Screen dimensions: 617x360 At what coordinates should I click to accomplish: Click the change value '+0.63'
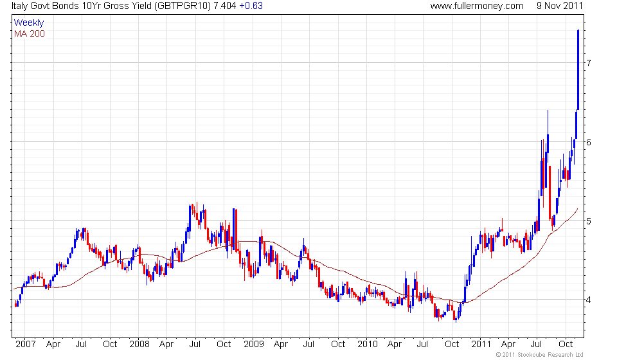click(251, 6)
